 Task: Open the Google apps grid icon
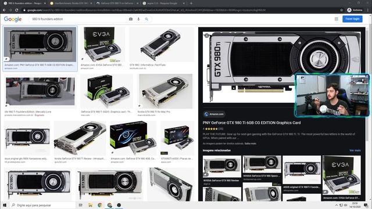pyautogui.click(x=336, y=19)
